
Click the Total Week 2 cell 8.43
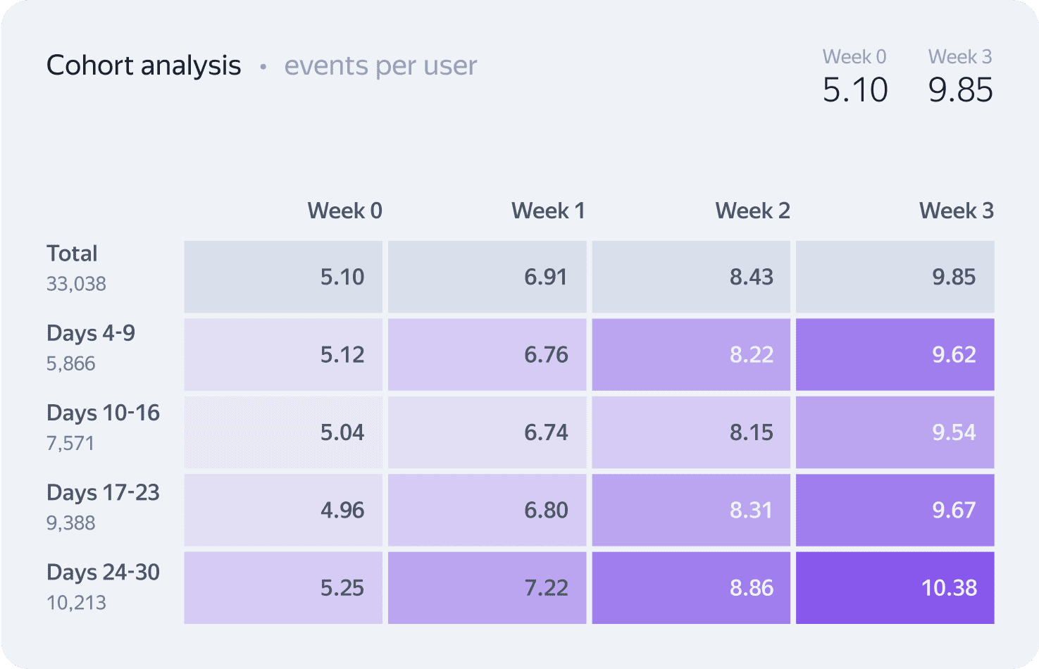pos(691,277)
